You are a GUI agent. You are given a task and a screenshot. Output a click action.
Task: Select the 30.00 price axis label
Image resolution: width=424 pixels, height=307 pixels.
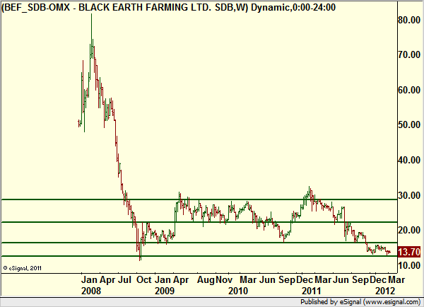click(x=409, y=195)
